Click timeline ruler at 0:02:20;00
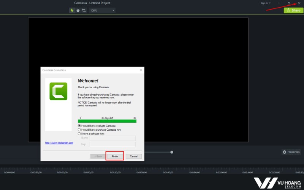304x190 pixels. coord(274,173)
